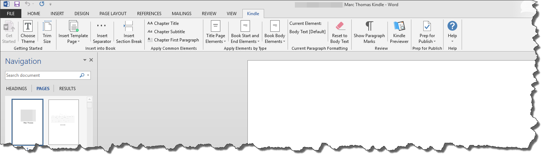The height and width of the screenshot is (159, 547).
Task: Switch to the HOME ribbon tab
Action: pyautogui.click(x=34, y=14)
